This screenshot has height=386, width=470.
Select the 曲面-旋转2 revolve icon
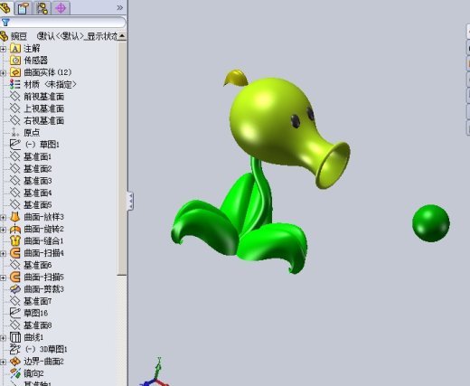point(15,229)
